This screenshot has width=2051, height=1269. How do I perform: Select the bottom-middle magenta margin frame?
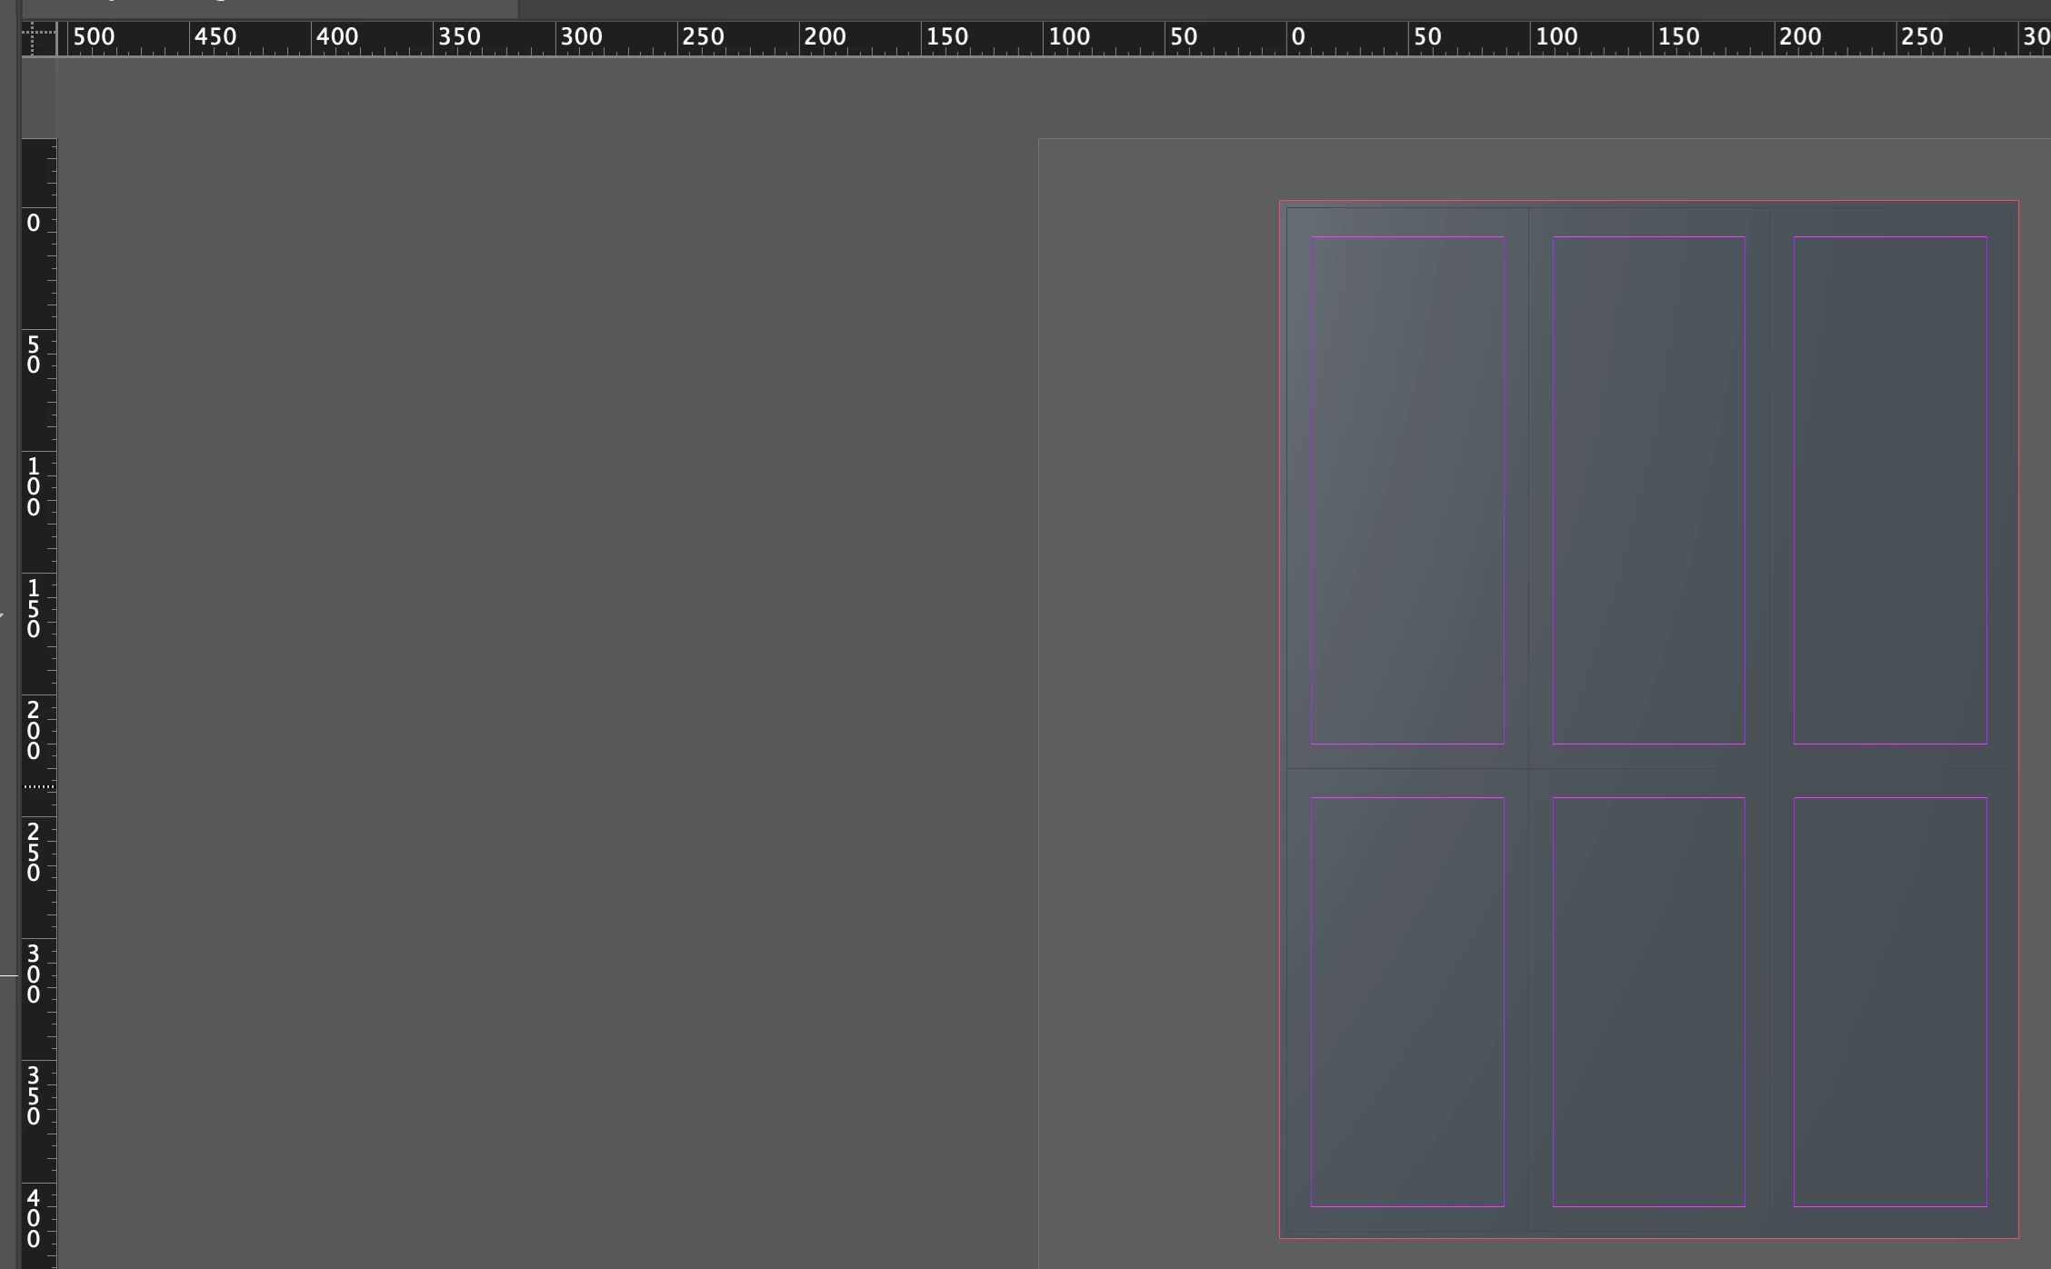pyautogui.click(x=1648, y=1002)
